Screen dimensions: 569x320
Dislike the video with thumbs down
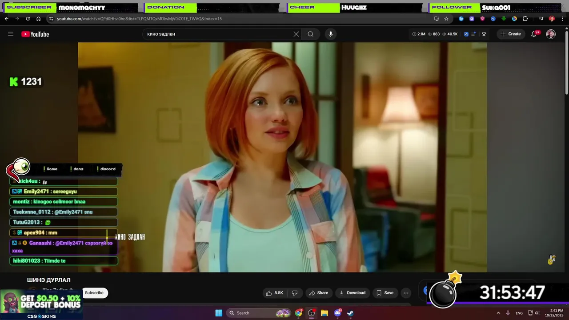pyautogui.click(x=294, y=293)
